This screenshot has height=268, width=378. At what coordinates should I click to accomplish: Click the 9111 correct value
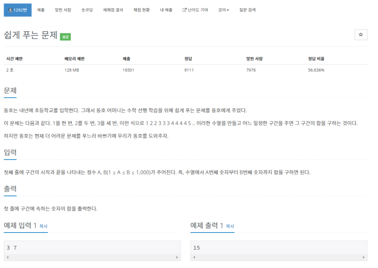(x=189, y=70)
